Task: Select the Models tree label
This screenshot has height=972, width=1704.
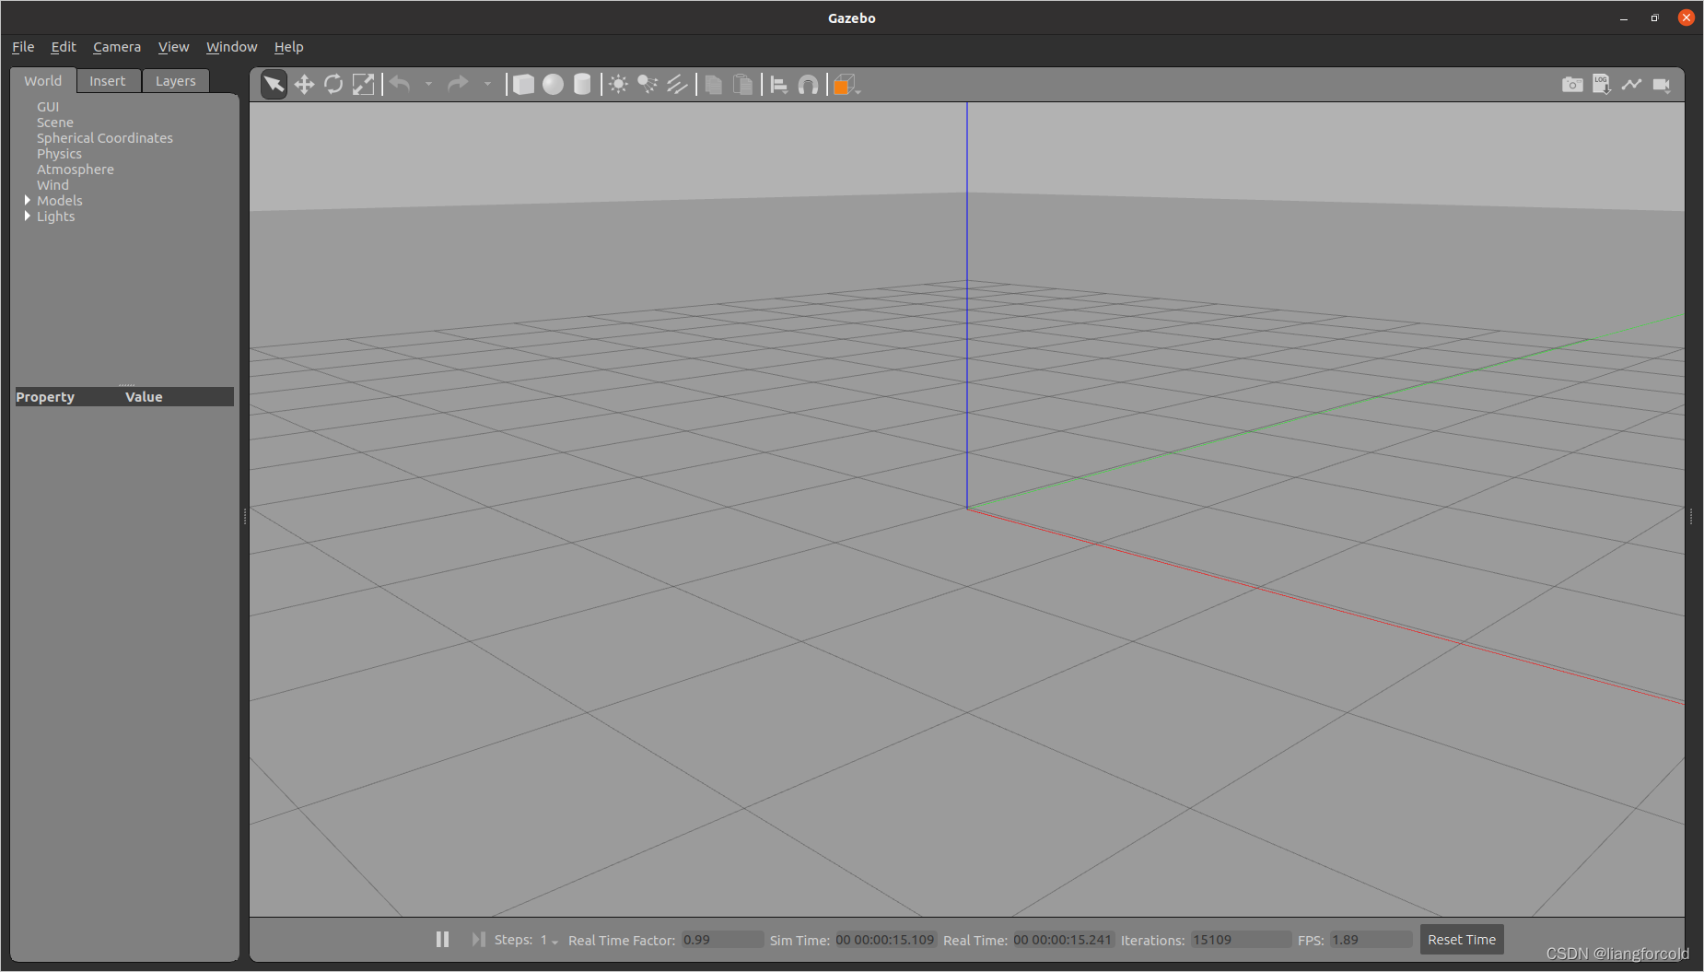Action: click(x=60, y=201)
